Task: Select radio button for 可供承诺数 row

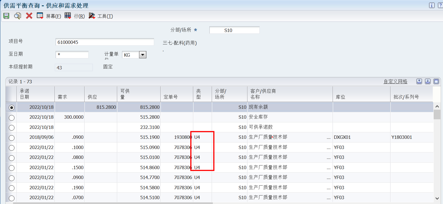Action: 12,127
